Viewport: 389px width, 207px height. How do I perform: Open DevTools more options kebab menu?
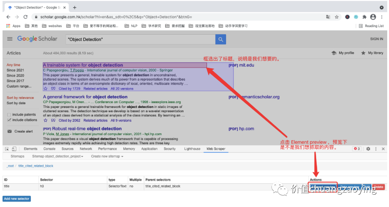click(x=376, y=149)
